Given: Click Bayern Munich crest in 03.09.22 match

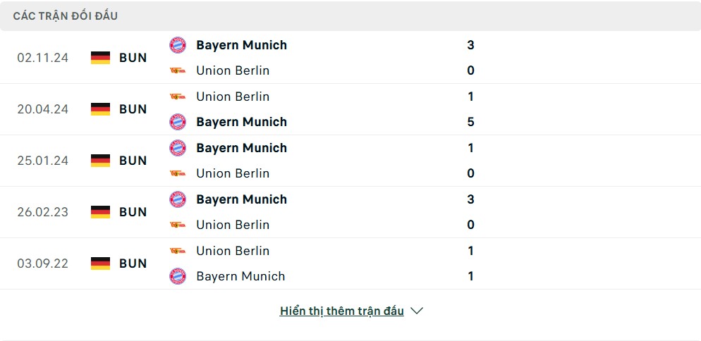Looking at the screenshot, I should point(178,276).
